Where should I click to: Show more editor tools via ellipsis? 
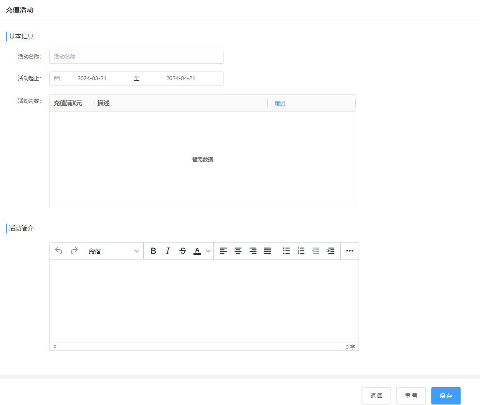350,251
